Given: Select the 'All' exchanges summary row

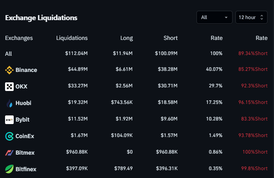Looking at the screenshot, I should [9, 54].
